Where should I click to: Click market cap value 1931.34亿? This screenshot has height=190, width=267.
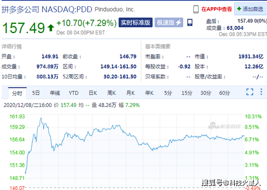[251, 56]
